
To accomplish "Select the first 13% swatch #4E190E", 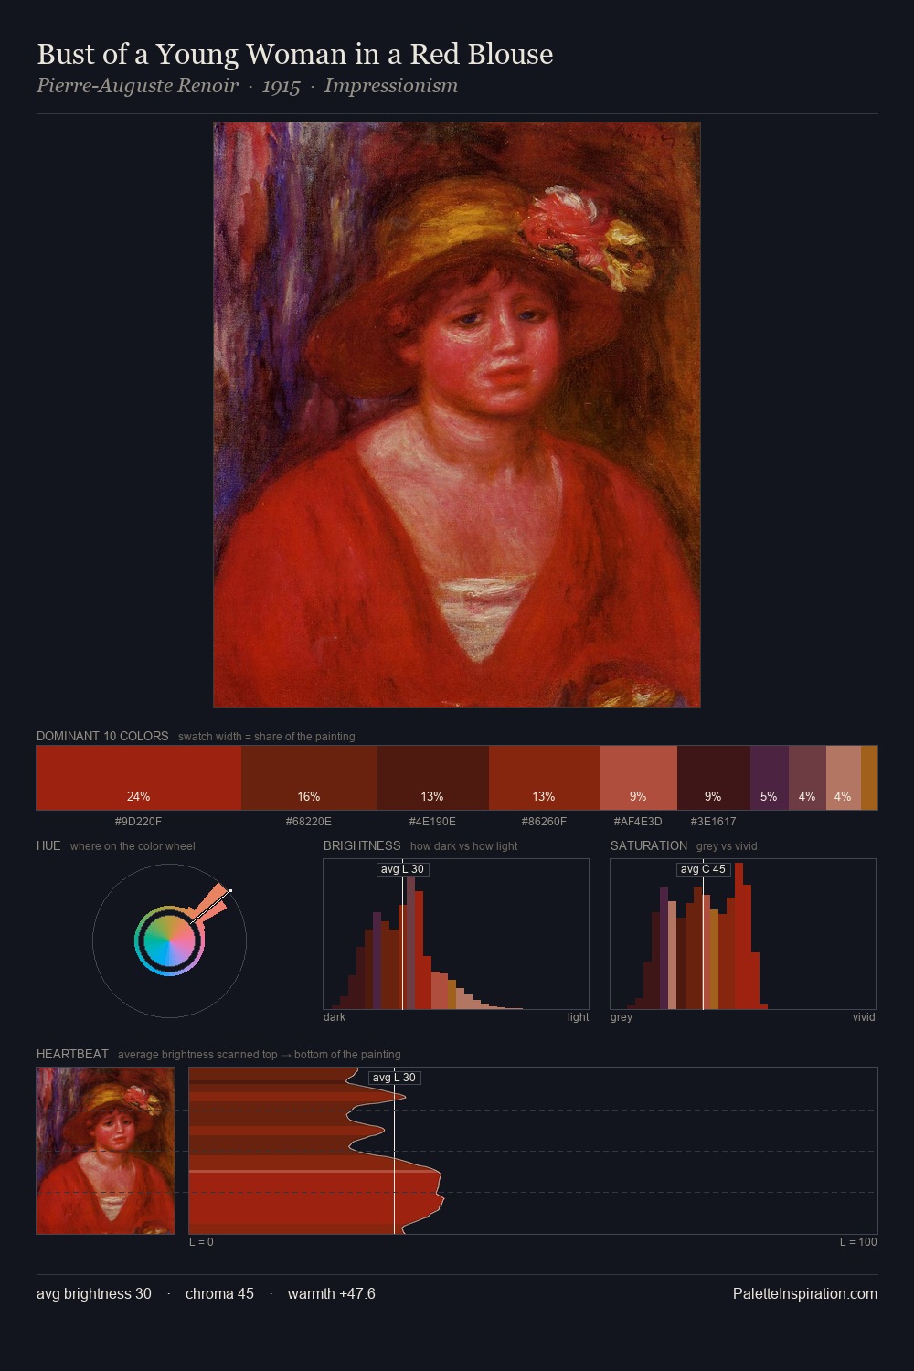I will [x=432, y=778].
